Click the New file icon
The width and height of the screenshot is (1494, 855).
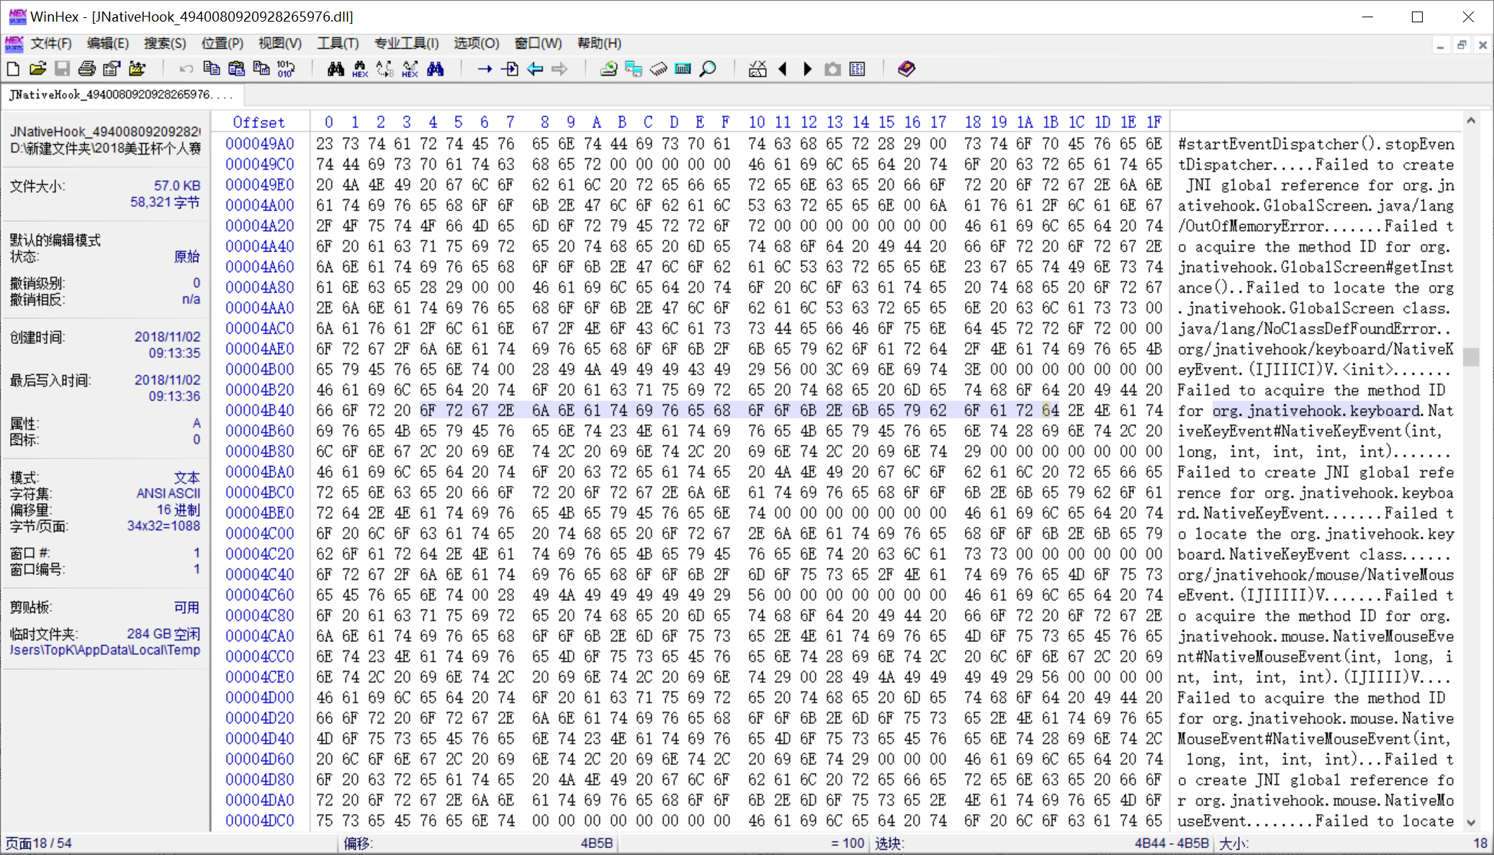pyautogui.click(x=13, y=69)
